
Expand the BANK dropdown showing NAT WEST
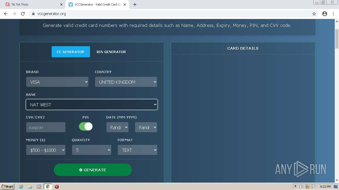[x=92, y=105]
